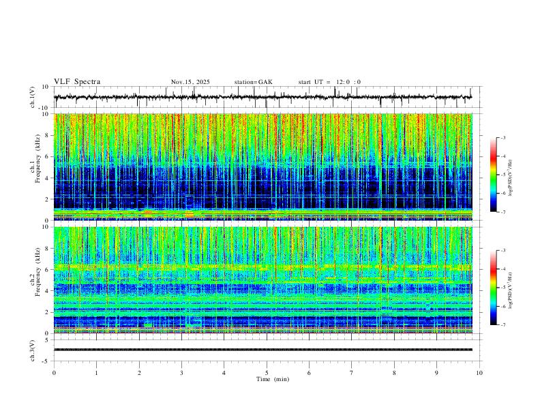Click the ch.1 color bar "log(PSD)(V²/Hz)" label
Viewport: 540px width, 418px height.
pyautogui.click(x=510, y=178)
